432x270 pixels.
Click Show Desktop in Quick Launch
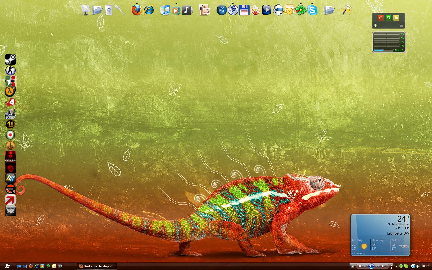click(x=19, y=266)
